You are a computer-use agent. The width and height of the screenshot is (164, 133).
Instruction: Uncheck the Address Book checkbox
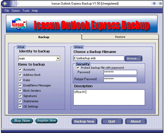pyautogui.click(x=20, y=75)
